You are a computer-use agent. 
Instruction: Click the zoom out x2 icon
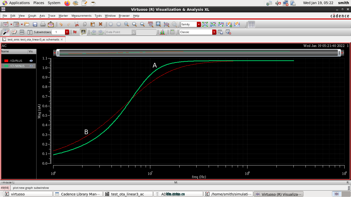tap(142, 24)
